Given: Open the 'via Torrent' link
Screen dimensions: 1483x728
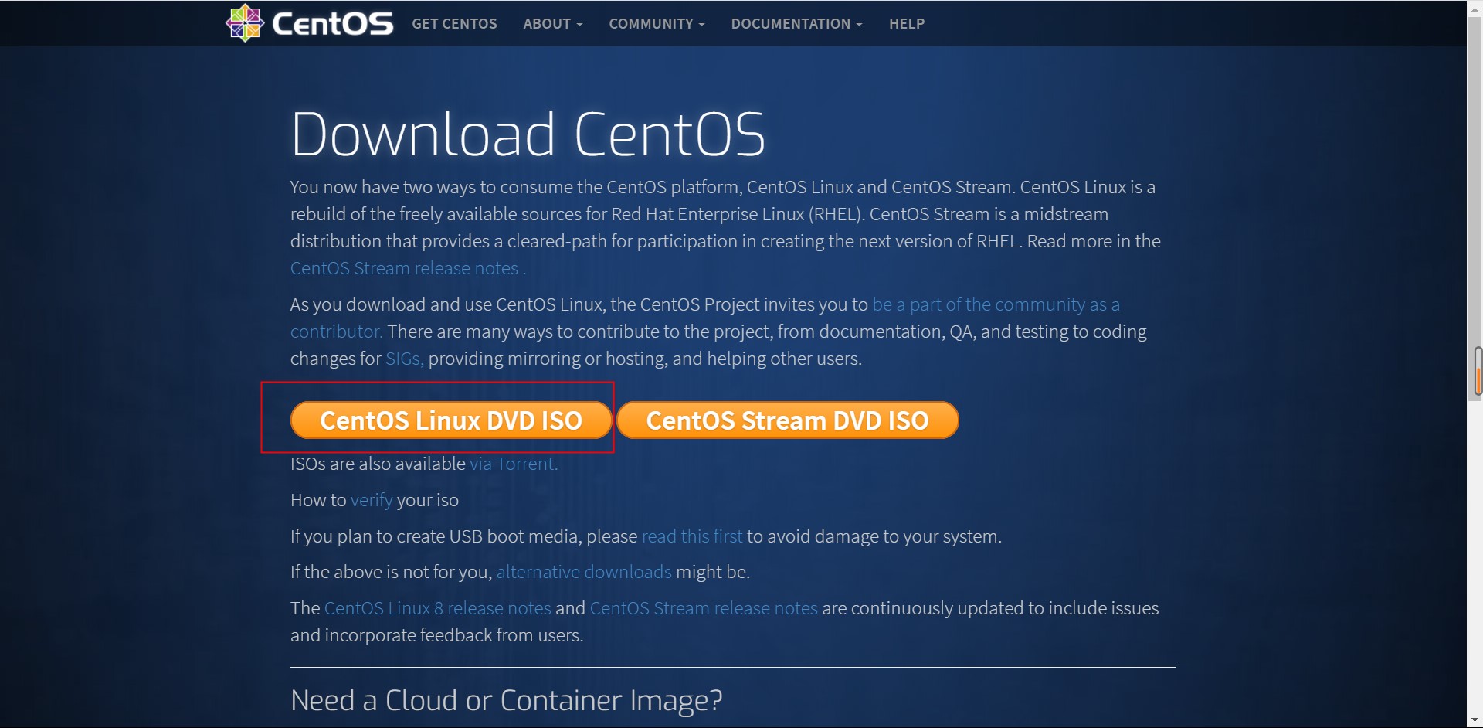Looking at the screenshot, I should [514, 464].
